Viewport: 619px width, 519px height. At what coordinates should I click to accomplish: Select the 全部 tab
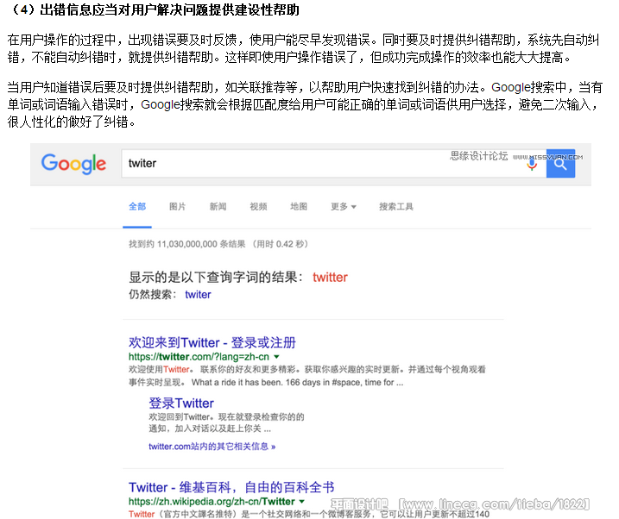coord(137,207)
